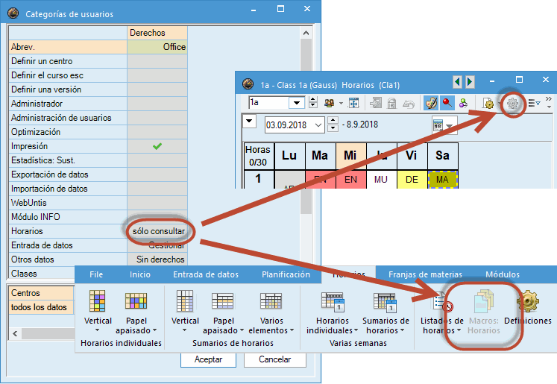Toggle the Administrador rights cell
This screenshot has height=384, width=557.
157,104
